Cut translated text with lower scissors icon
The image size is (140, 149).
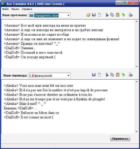pyautogui.click(x=107, y=75)
